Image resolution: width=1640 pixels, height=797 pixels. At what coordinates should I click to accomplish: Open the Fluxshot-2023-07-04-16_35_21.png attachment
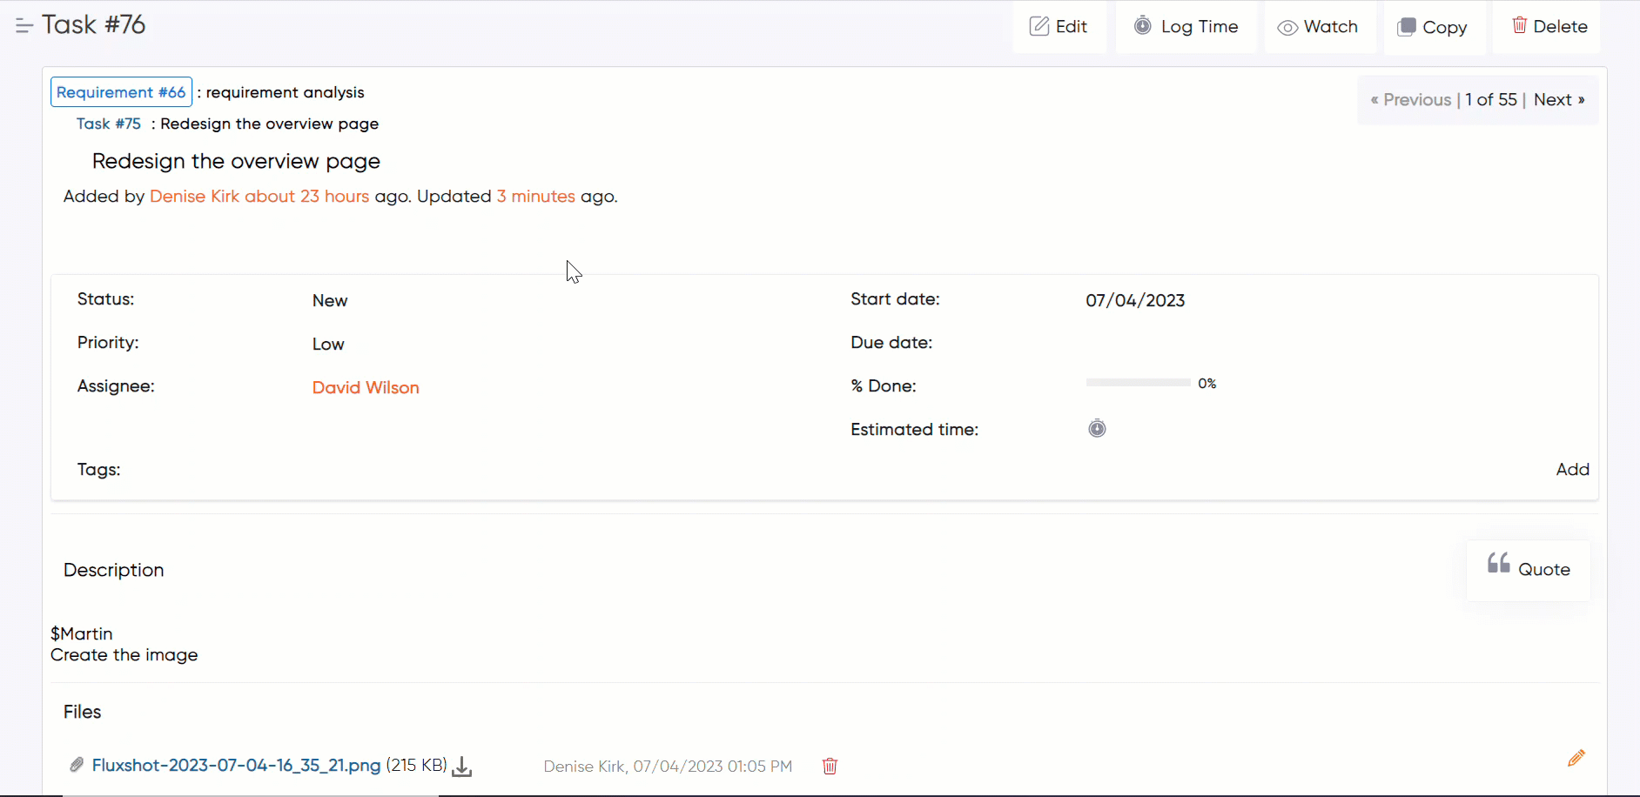[x=236, y=766]
